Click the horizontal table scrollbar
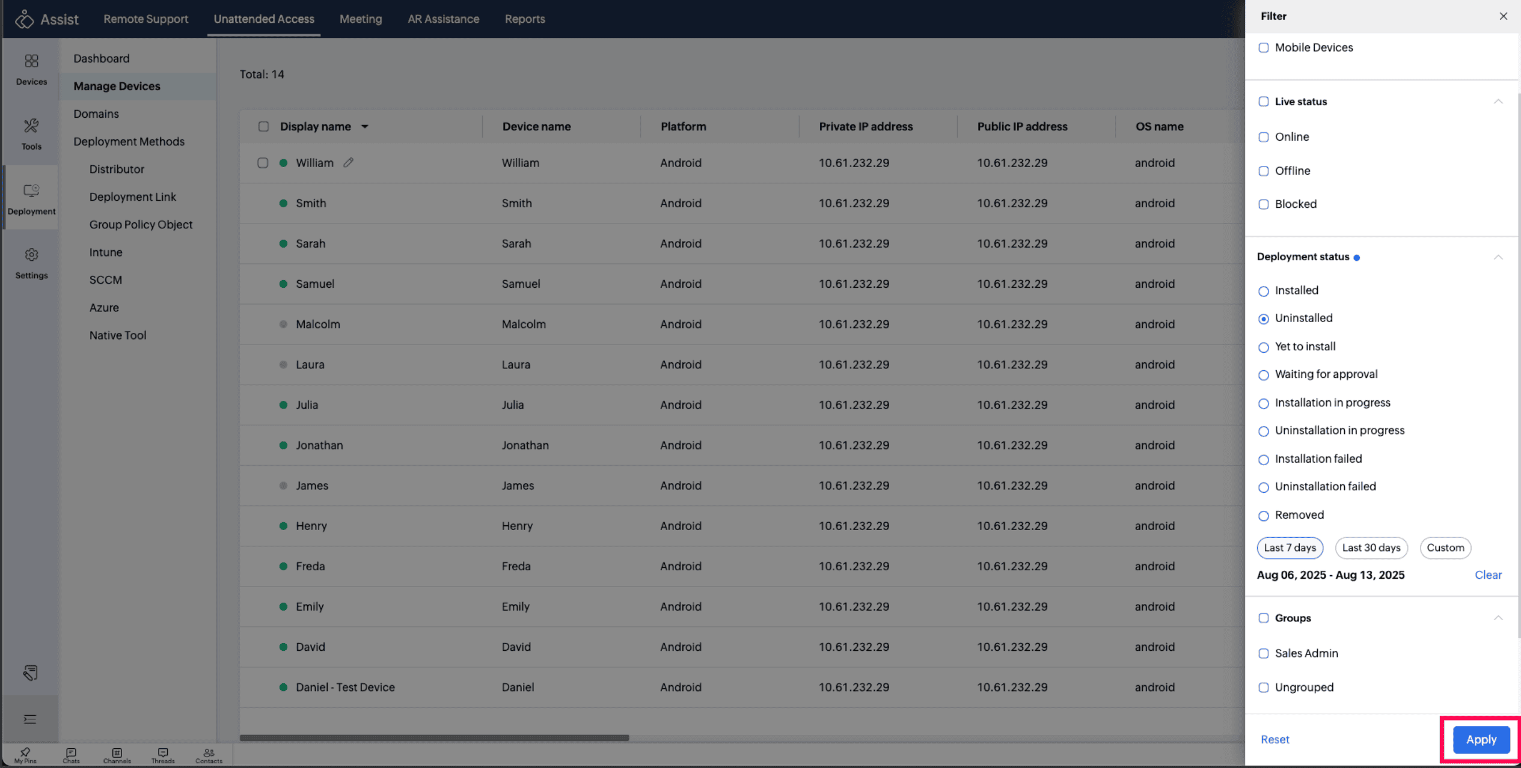Viewport: 1521px width, 768px height. tap(434, 737)
